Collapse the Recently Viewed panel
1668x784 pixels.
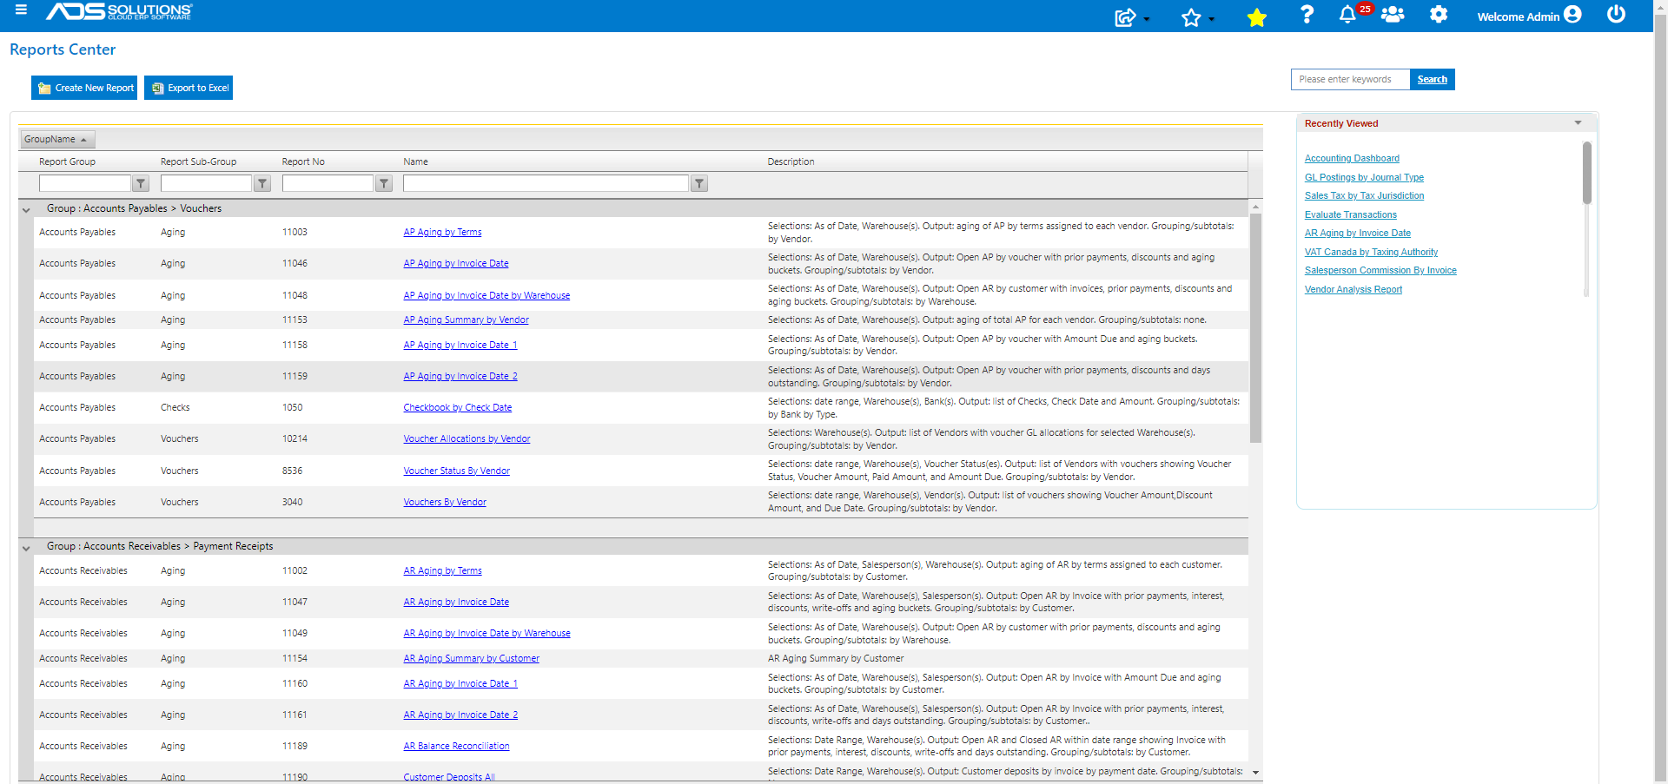1578,122
